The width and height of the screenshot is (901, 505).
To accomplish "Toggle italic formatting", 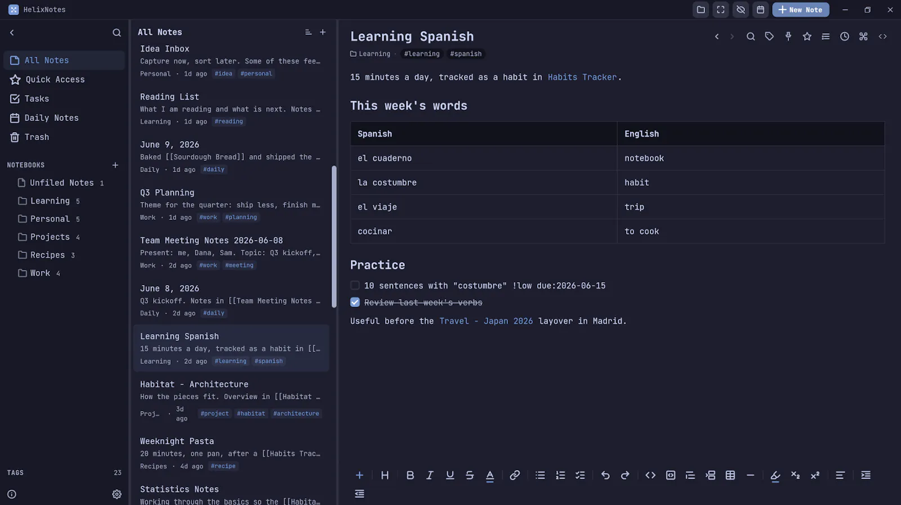I will [x=430, y=475].
